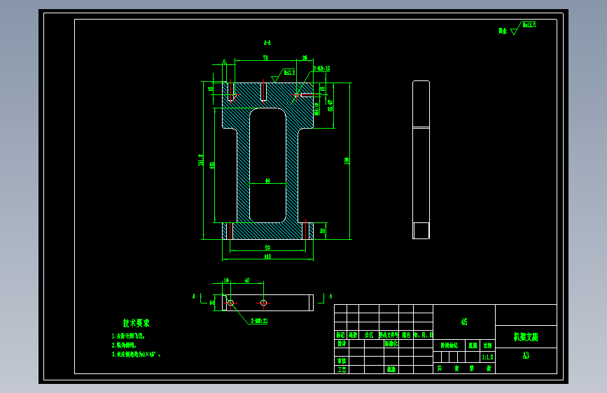Click the 技术要求 heading text

[x=136, y=322]
